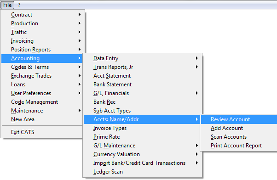Image resolution: width=277 pixels, height=180 pixels.
Task: Click the arrow beside Maintenance
Action: 80,111
